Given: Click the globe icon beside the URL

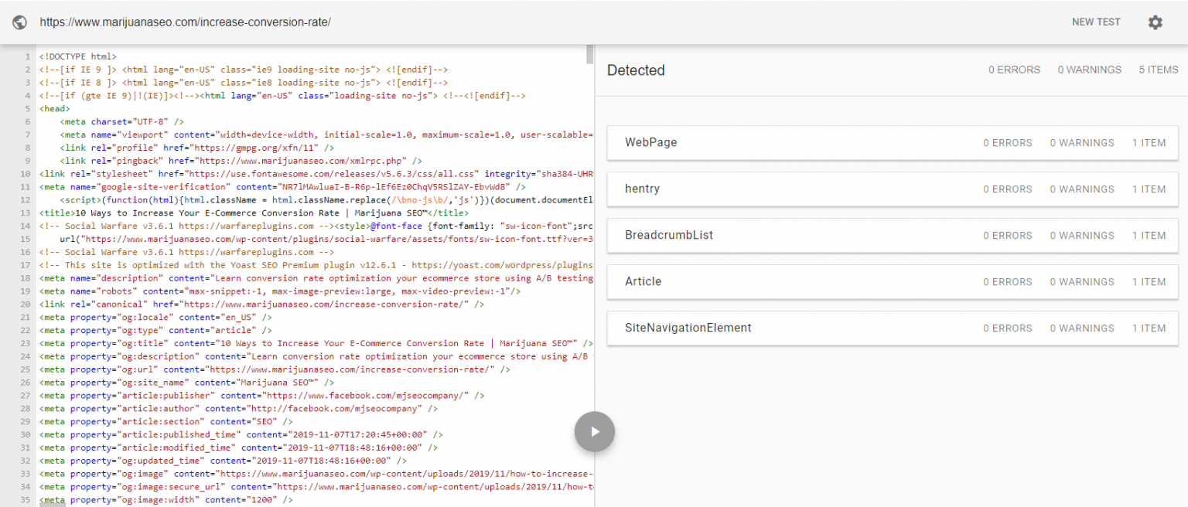Looking at the screenshot, I should pyautogui.click(x=19, y=22).
